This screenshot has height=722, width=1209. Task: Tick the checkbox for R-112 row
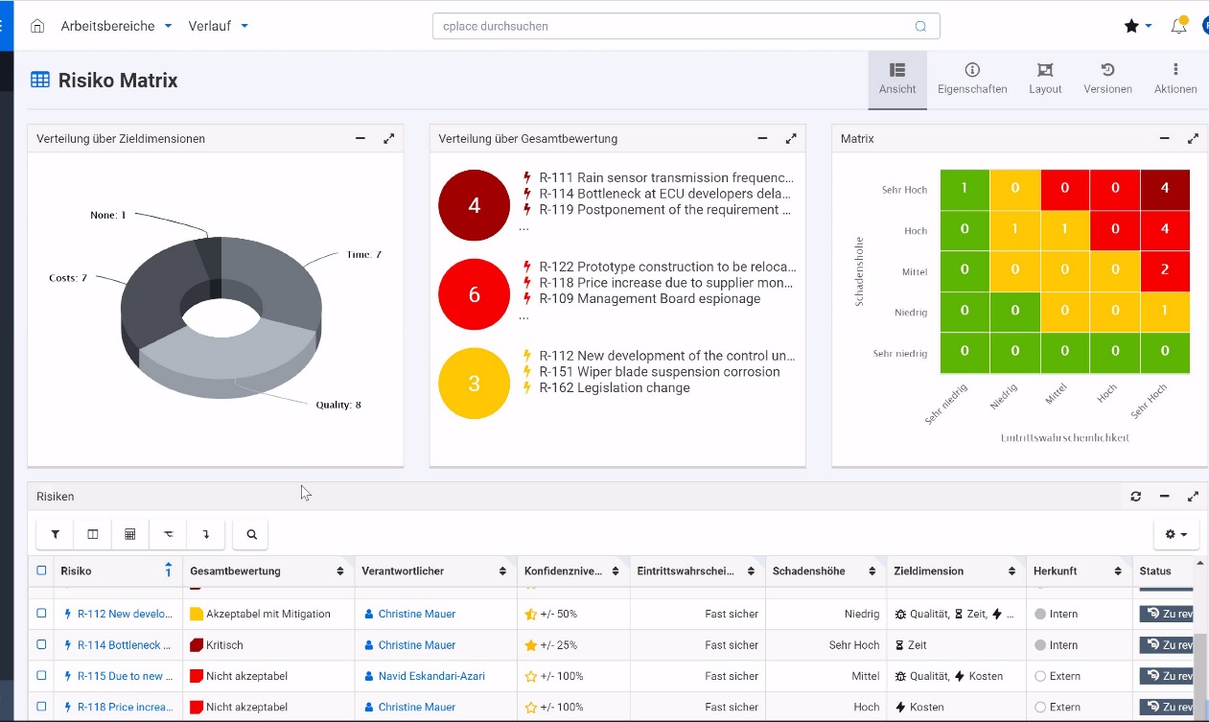point(41,614)
